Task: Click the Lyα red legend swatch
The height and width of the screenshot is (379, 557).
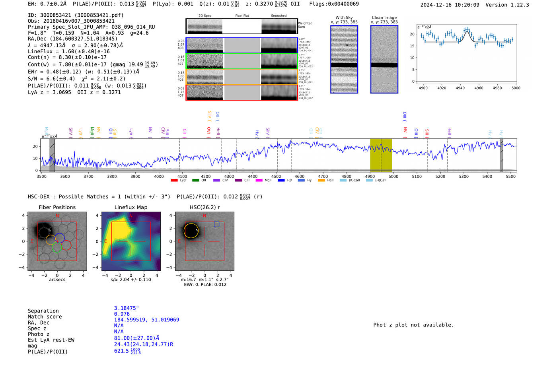Action: tap(174, 180)
